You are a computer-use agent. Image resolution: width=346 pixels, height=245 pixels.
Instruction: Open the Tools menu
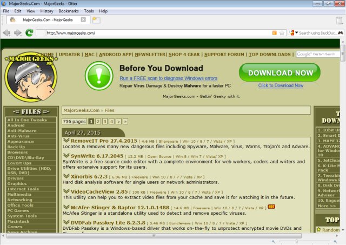(89, 11)
